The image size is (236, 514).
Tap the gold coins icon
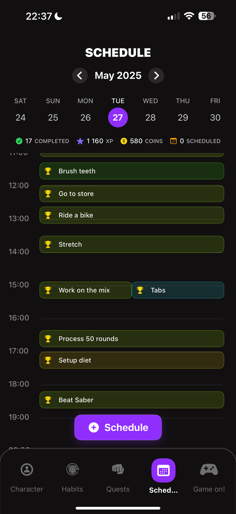pos(124,141)
